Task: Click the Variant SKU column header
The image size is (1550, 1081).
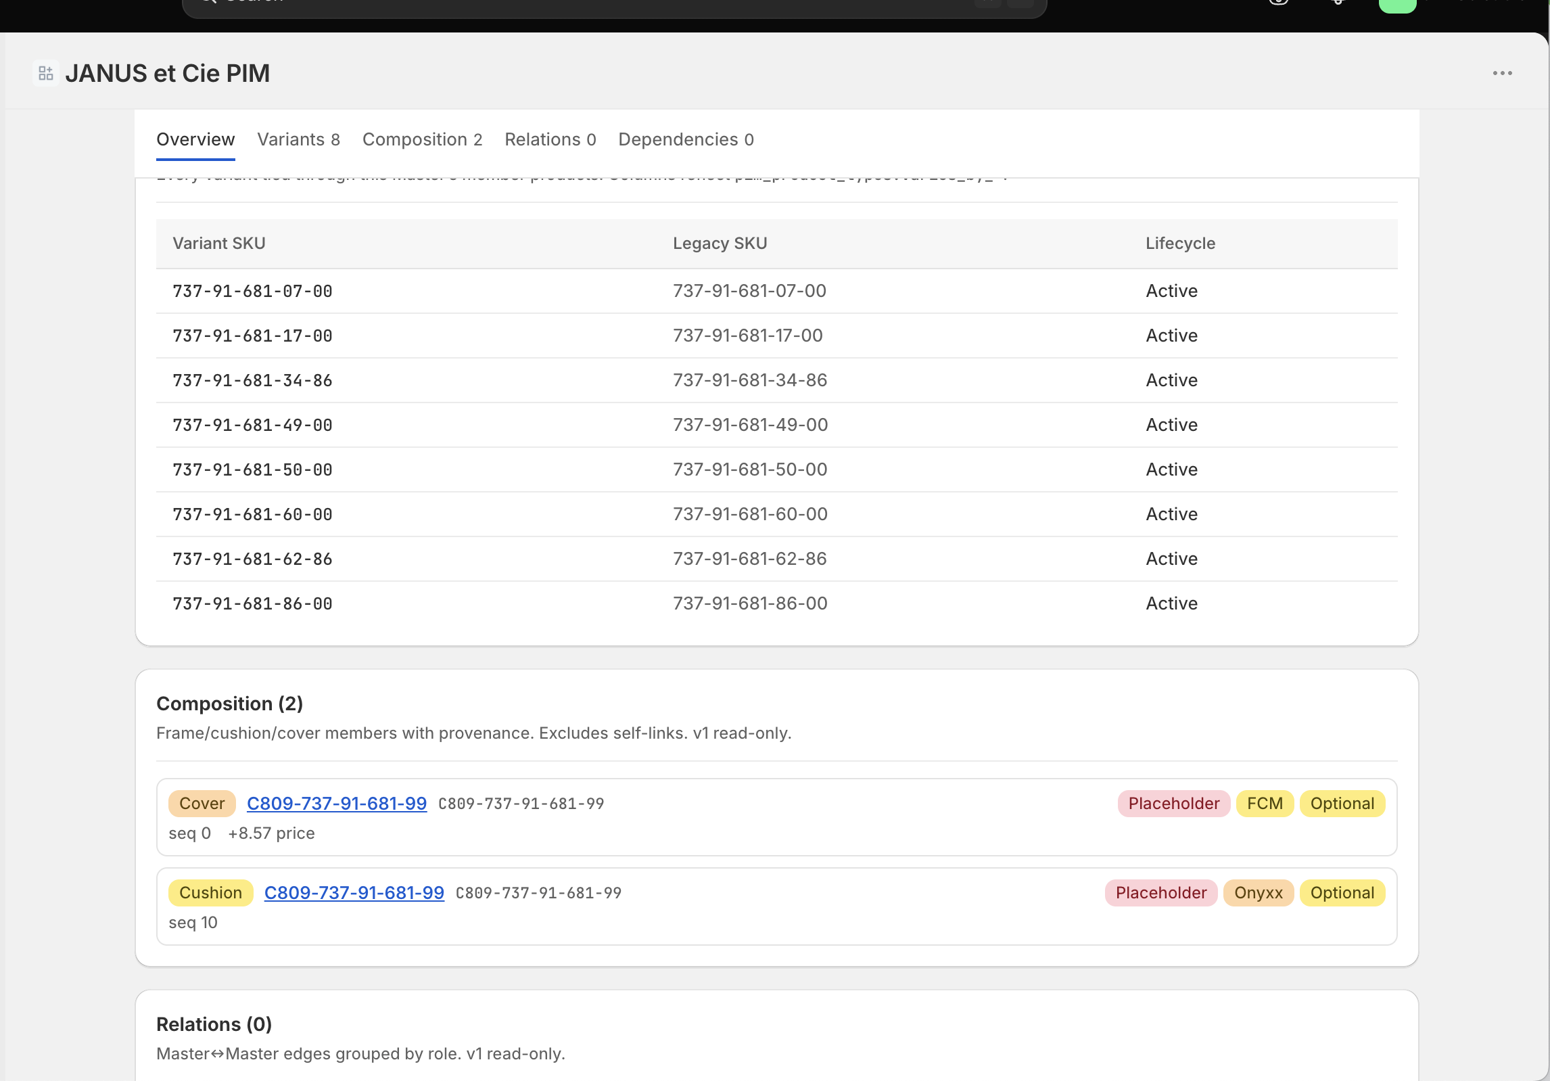Action: pos(219,244)
